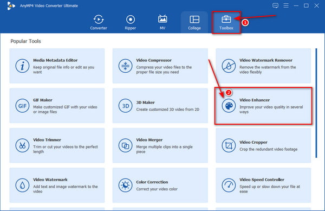
Task: Click the vertical scrollbar of the tools list
Action: (316, 103)
